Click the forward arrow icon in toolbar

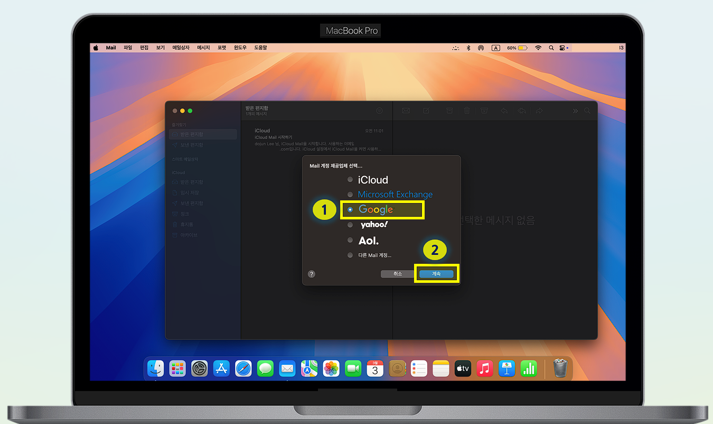[539, 111]
